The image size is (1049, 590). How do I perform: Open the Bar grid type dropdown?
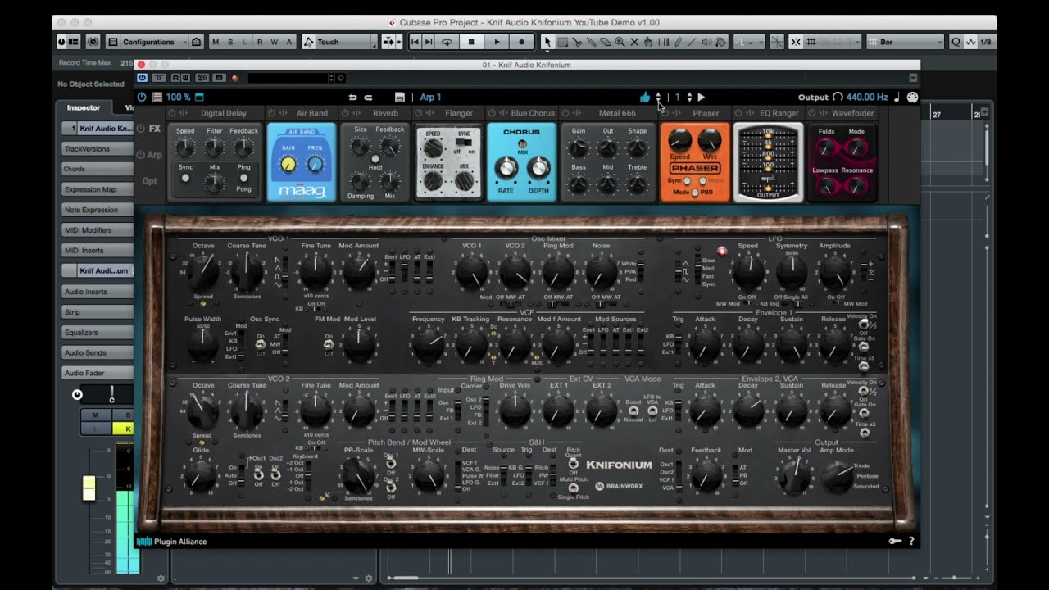[x=906, y=42]
